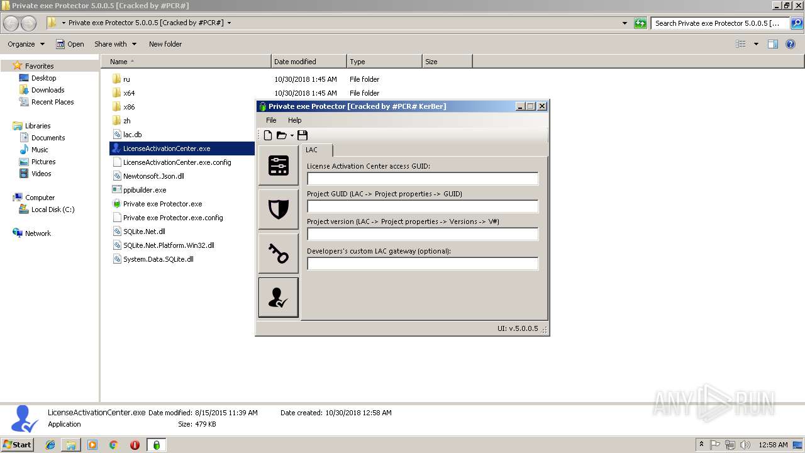
Task: Open Desktop in Favorites
Action: (43, 78)
